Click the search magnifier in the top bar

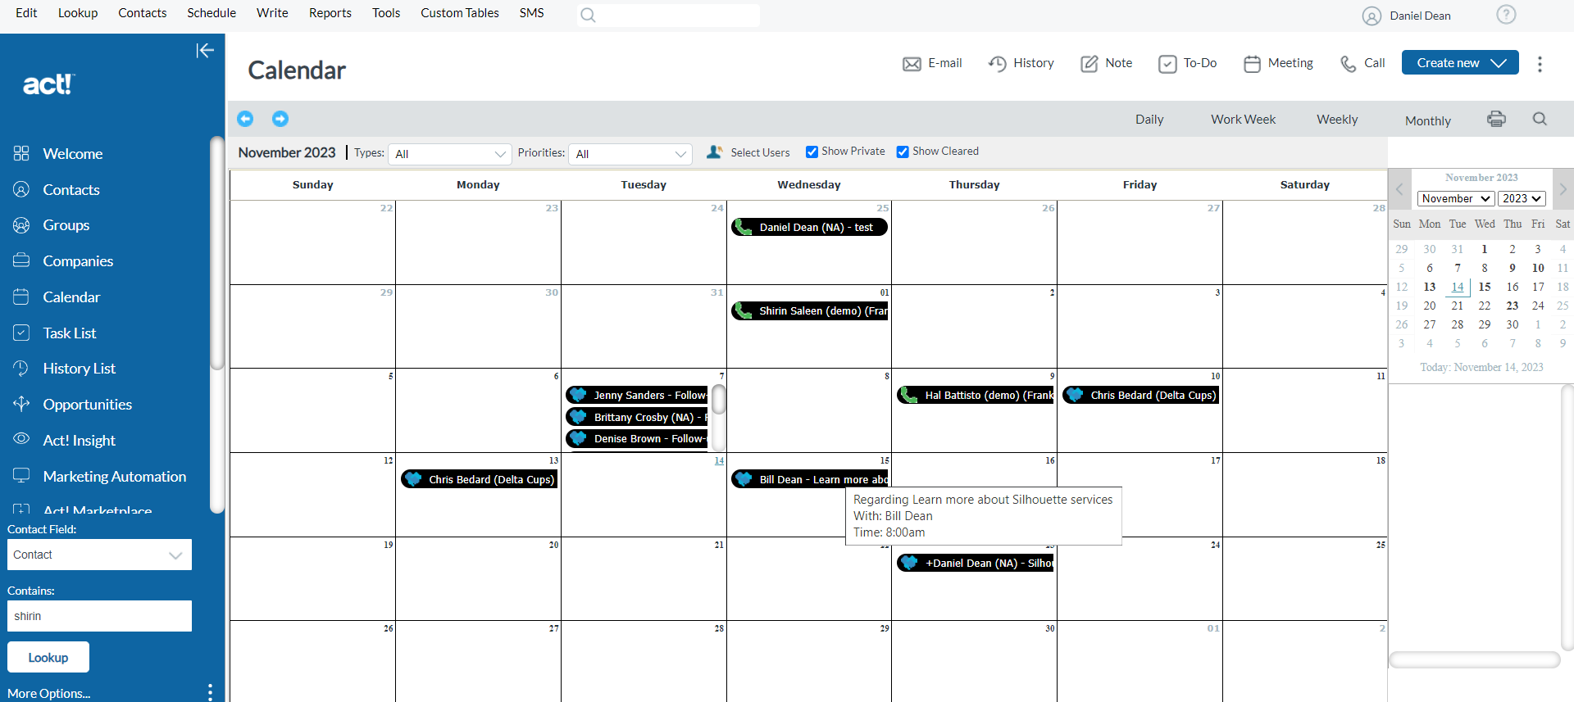click(588, 15)
